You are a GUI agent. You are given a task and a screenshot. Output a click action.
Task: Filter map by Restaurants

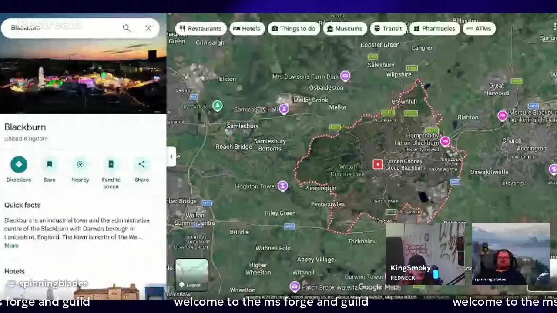[201, 29]
